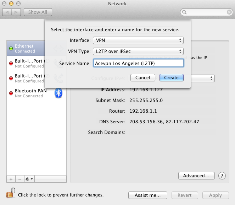Cancel the new service dialog

tap(143, 78)
